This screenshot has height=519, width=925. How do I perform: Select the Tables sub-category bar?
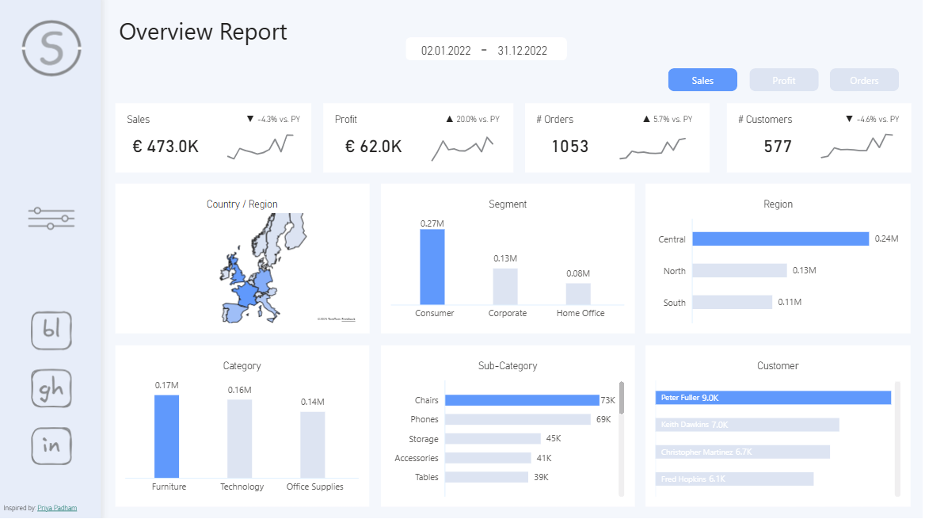[487, 477]
